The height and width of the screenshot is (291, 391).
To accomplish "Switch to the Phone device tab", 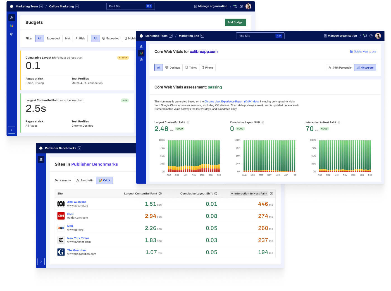I will (x=207, y=68).
